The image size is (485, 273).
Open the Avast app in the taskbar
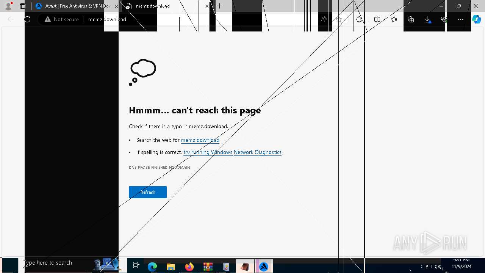click(264, 267)
